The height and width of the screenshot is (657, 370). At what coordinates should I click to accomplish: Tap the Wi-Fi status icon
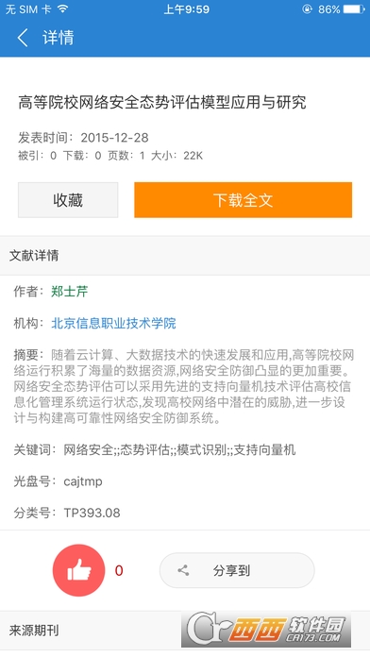click(x=63, y=8)
